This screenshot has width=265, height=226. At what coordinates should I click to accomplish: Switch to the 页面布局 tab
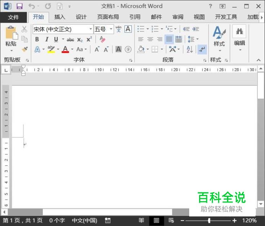click(108, 17)
